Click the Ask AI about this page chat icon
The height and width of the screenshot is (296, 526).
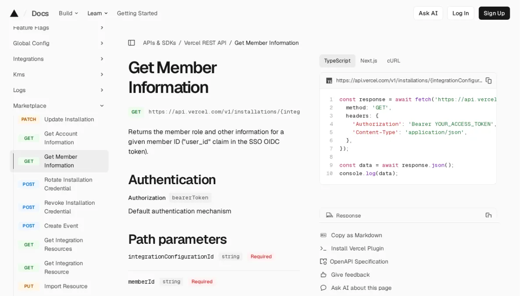pos(323,288)
